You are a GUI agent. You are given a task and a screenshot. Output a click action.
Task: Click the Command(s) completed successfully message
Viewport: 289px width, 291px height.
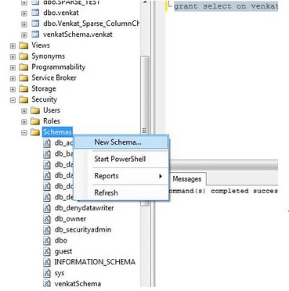click(223, 191)
